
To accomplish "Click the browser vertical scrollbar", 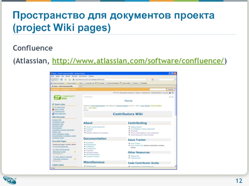I will pyautogui.click(x=176, y=130).
